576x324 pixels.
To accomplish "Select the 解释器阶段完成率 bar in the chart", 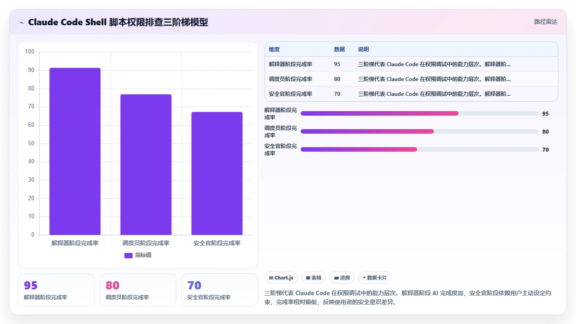I will (75, 151).
